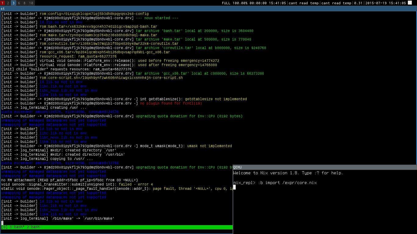Click the rom:bash.tar= log line

click(x=79, y=27)
